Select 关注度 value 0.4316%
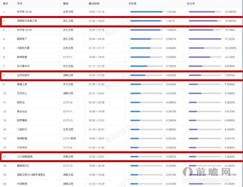243x187 pixels. pyautogui.click(x=171, y=93)
